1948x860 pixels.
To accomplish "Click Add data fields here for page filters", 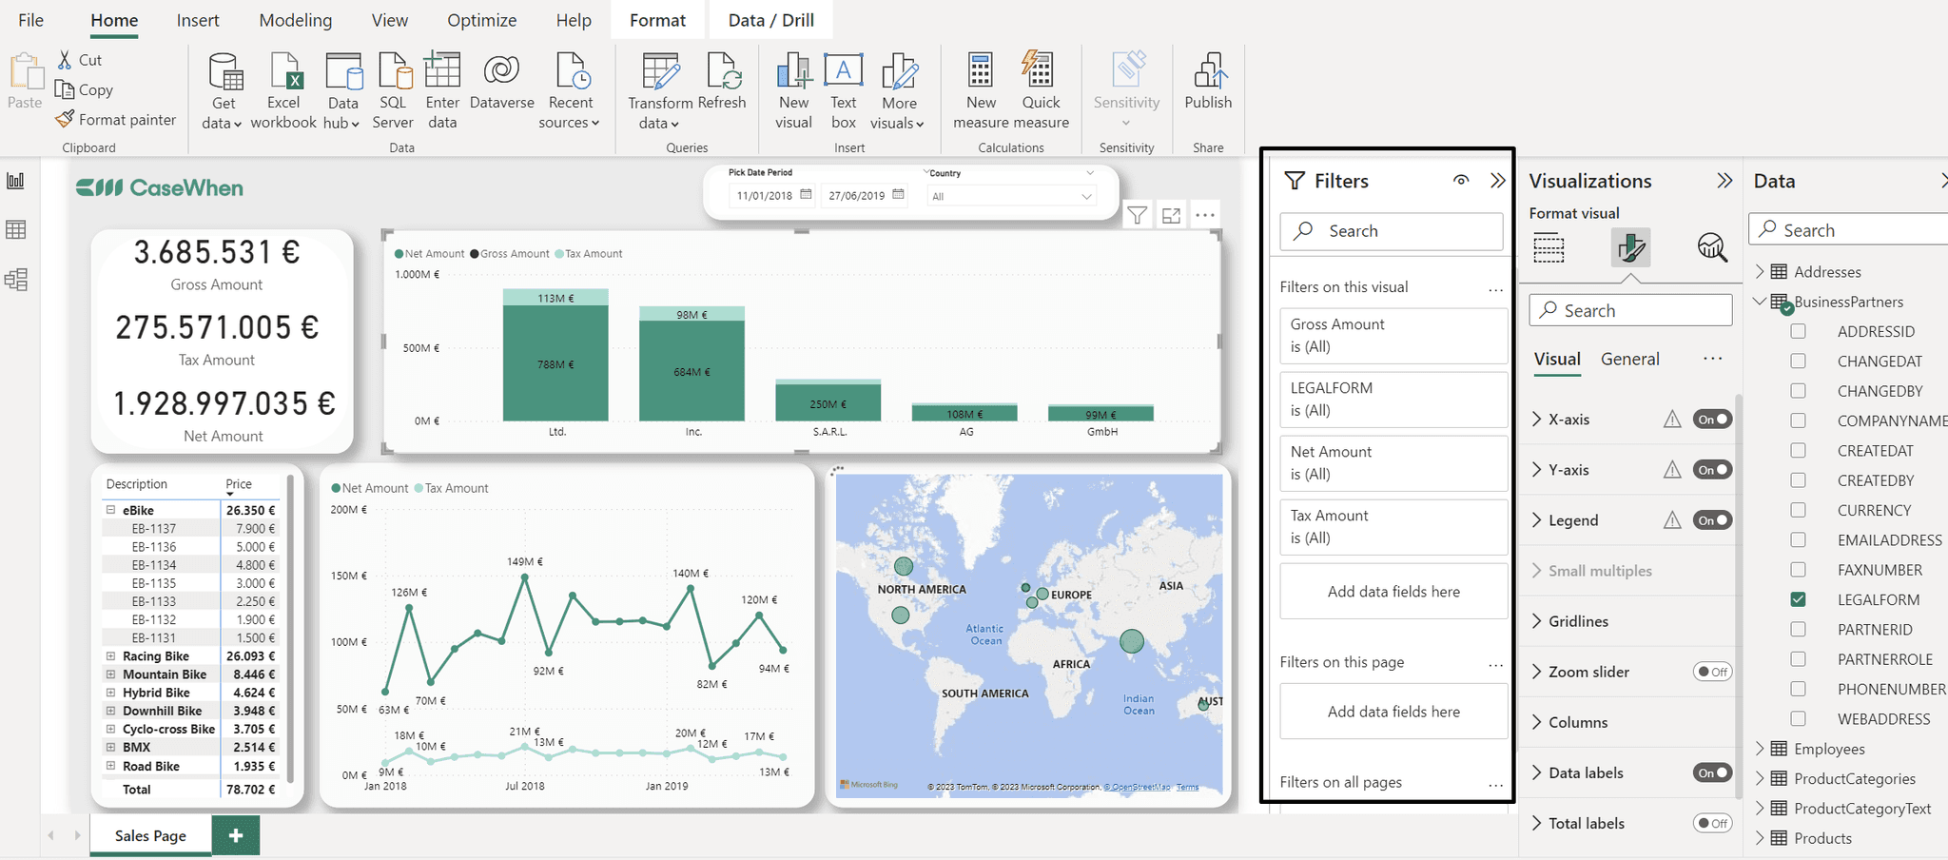I will pyautogui.click(x=1393, y=711).
